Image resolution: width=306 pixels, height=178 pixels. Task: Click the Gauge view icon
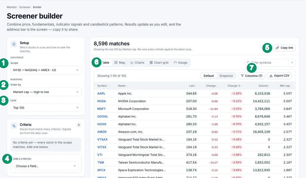[175, 62]
